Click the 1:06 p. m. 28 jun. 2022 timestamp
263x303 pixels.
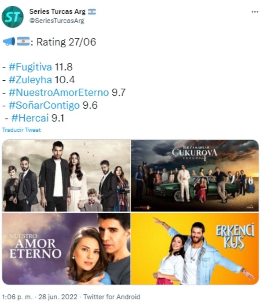[39, 297]
